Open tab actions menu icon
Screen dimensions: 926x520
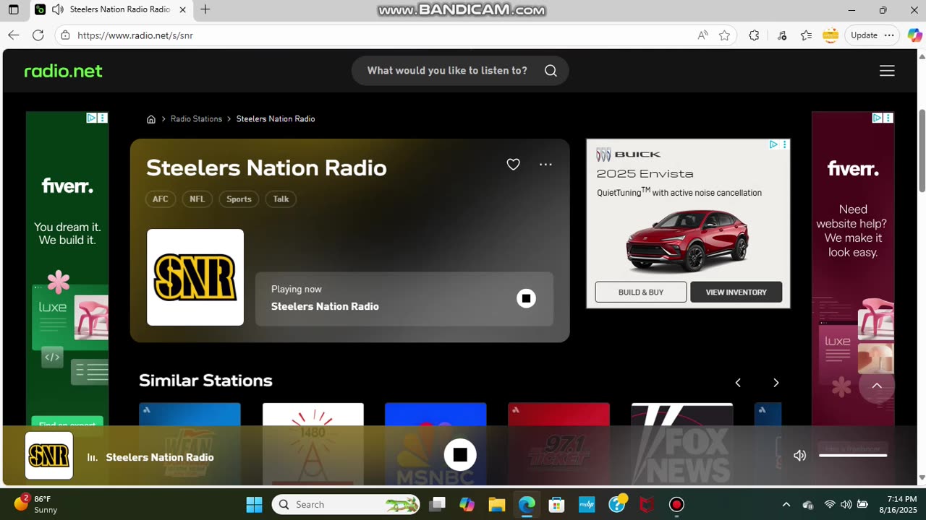[x=14, y=9]
